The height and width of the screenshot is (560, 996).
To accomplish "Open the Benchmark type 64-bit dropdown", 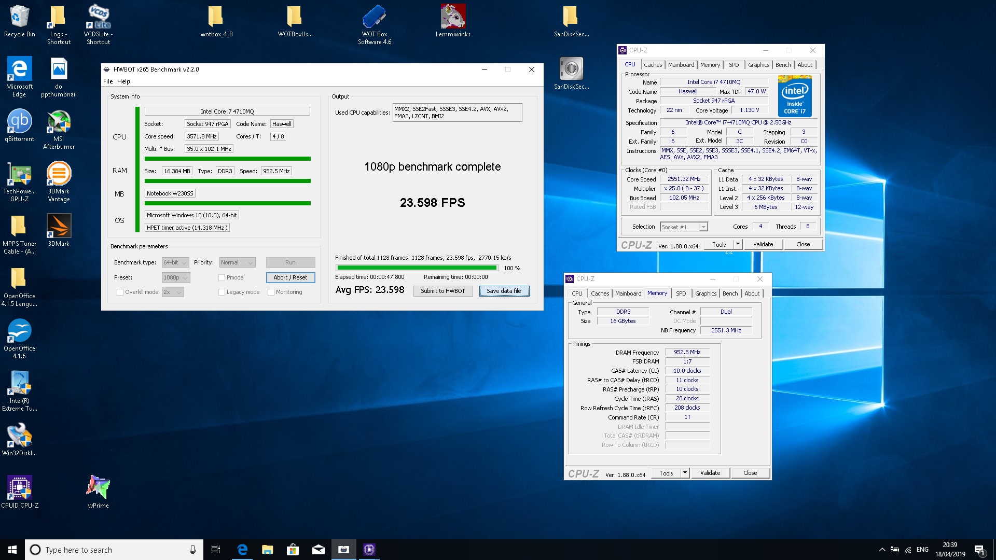I will click(175, 263).
